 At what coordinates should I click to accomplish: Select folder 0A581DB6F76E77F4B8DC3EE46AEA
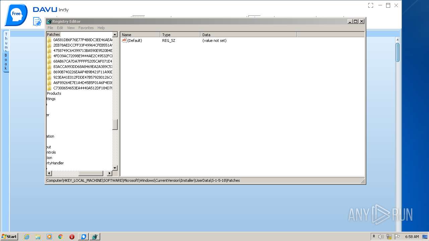pos(83,40)
